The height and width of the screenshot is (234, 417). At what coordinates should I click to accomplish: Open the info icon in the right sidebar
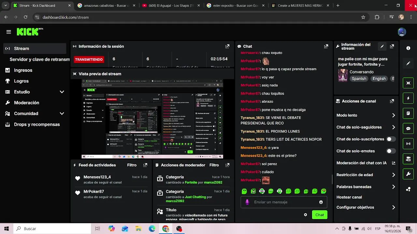pyautogui.click(x=408, y=48)
